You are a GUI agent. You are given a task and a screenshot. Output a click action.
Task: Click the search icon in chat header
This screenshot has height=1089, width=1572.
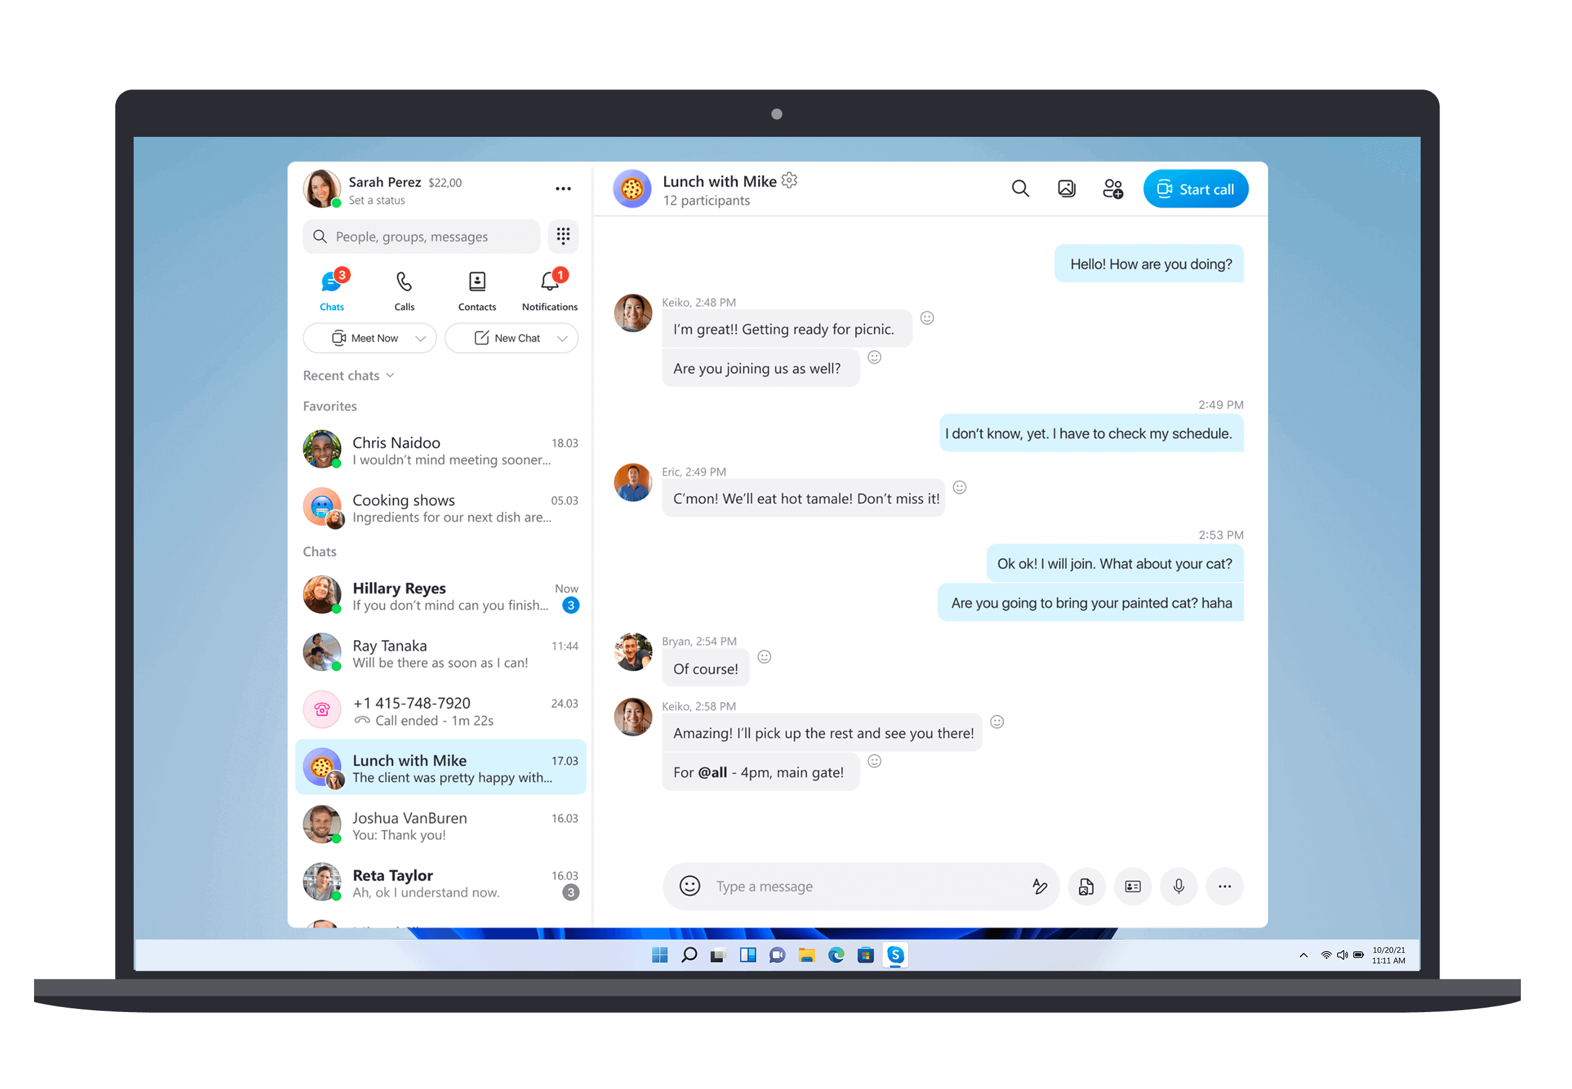(x=1022, y=189)
